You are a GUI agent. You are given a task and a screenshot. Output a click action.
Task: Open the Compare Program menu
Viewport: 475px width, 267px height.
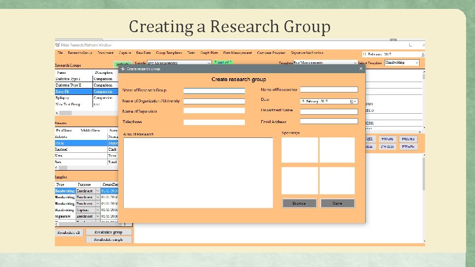271,53
